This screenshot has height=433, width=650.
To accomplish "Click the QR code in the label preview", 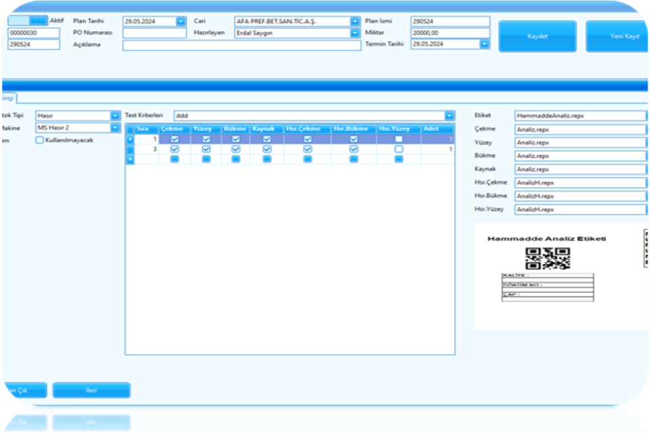I will coord(547,258).
